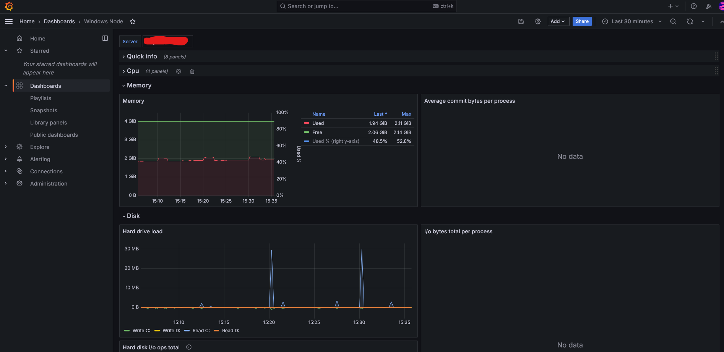724x352 pixels.
Task: Open the news RSS feed icon
Action: coord(709,6)
